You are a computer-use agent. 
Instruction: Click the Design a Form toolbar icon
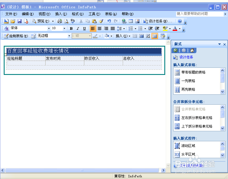pos(6,21)
